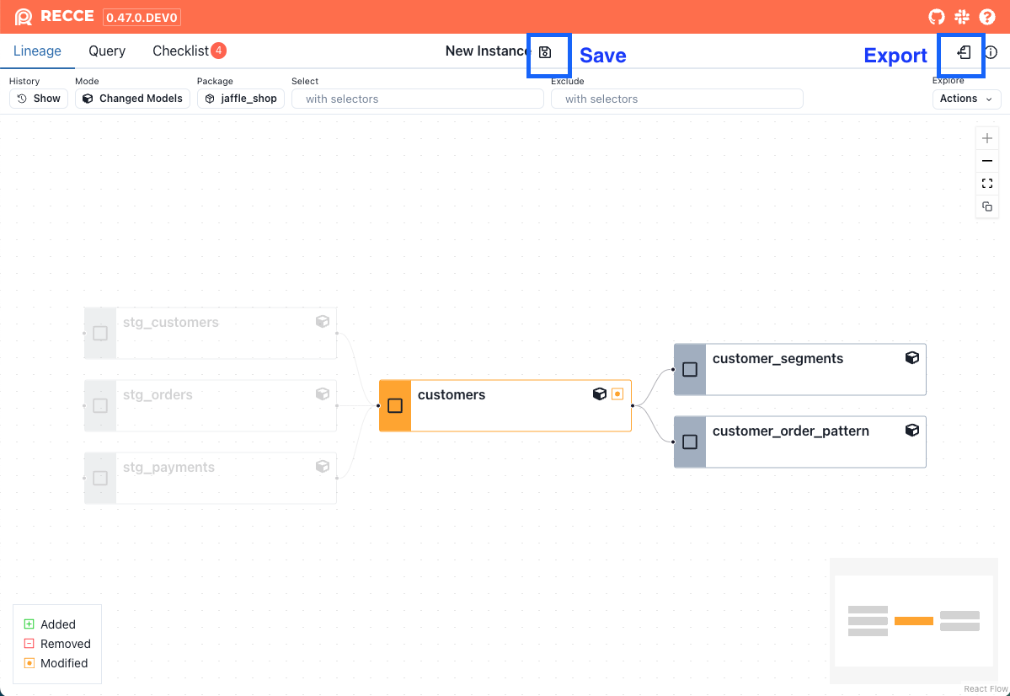Click the help question mark icon
The image size is (1010, 696).
pyautogui.click(x=987, y=17)
